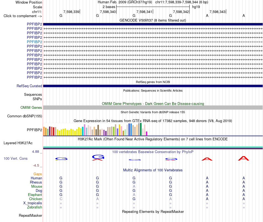
Task: Select the Dog alignment row label
Action: tap(39, 191)
